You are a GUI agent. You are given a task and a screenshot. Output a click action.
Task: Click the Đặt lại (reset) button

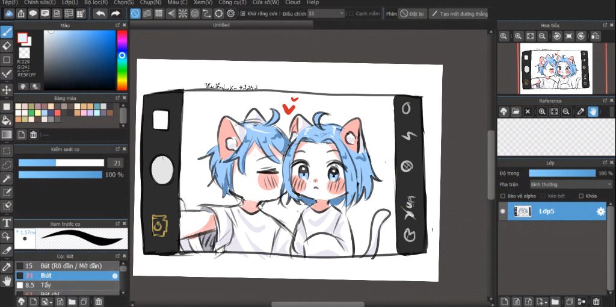(x=413, y=14)
